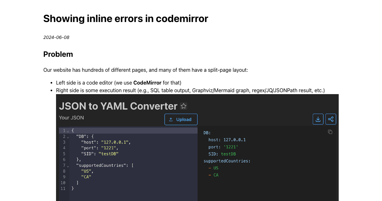Download the converted YAML file
Viewport: 382px width, 201px height.
(x=318, y=119)
